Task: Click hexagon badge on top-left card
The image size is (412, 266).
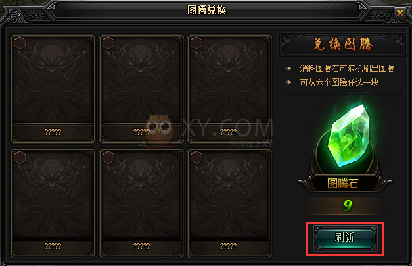Action: click(x=20, y=43)
